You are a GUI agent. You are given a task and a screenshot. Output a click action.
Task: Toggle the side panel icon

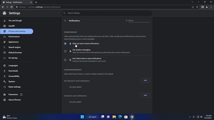(202, 7)
